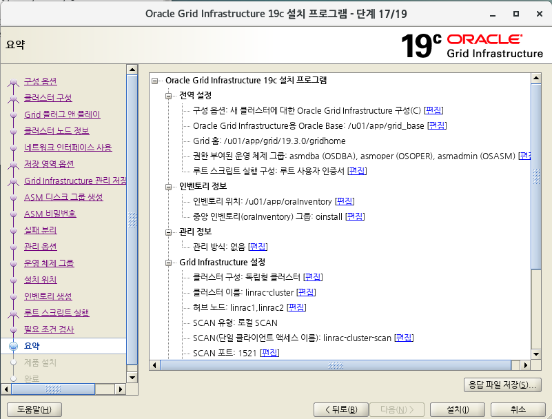Cancel the installer with 취소 button
Image resolution: width=552 pixels, height=419 pixels.
518,409
